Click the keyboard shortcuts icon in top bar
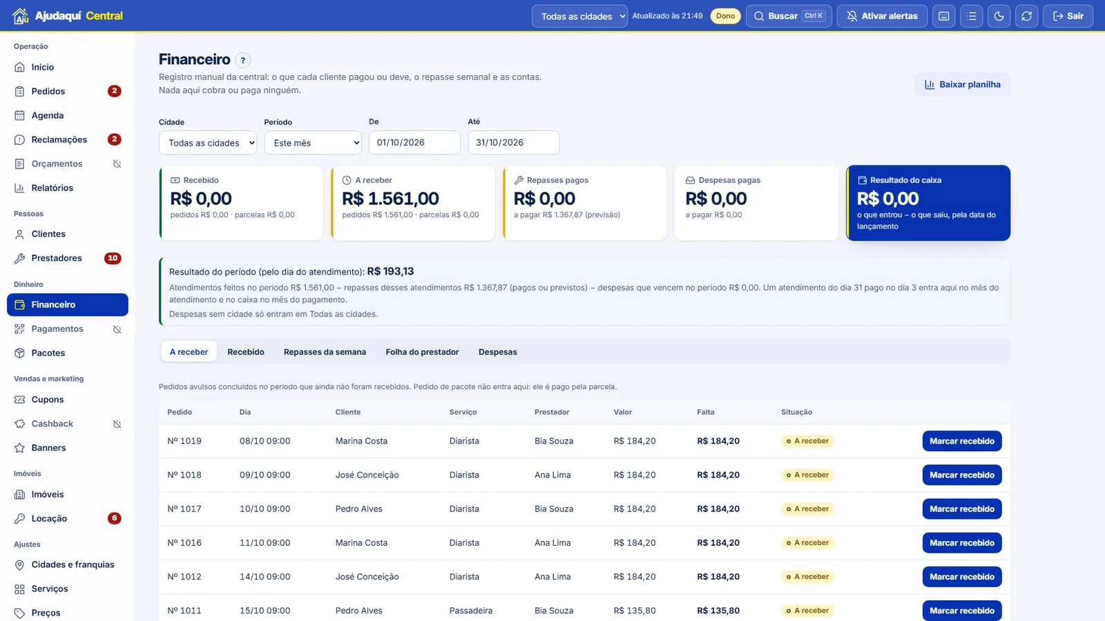This screenshot has height=621, width=1105. [x=943, y=16]
